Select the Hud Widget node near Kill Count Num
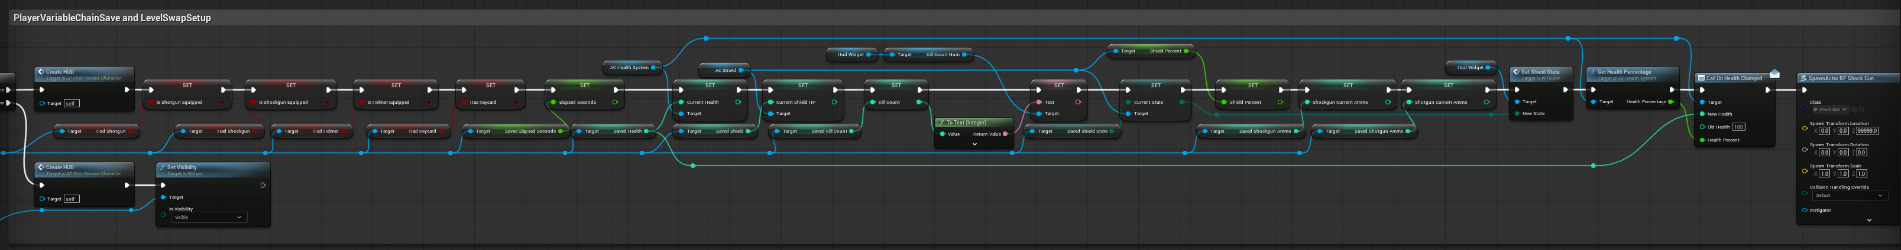Screen dimensions: 1901x250 (x=853, y=54)
